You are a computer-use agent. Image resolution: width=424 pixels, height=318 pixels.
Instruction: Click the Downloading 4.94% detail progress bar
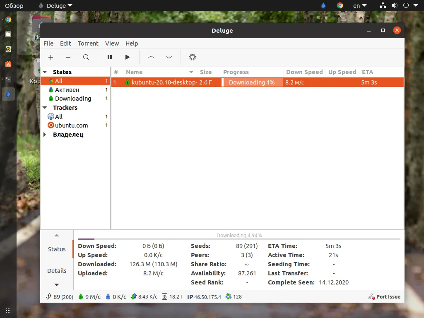click(239, 239)
